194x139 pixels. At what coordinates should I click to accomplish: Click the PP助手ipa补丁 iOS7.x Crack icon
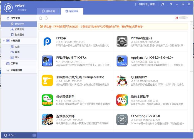pyautogui.click(x=47, y=61)
